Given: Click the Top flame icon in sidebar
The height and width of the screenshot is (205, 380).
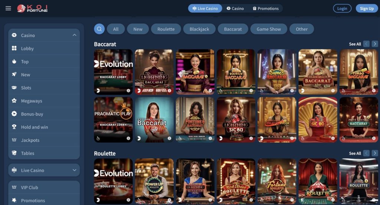Looking at the screenshot, I should pyautogui.click(x=14, y=61).
